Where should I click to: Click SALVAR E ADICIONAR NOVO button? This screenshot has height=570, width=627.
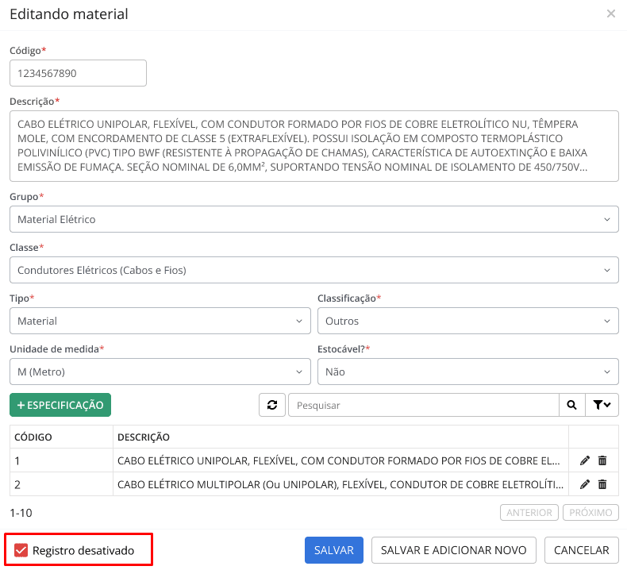coord(454,550)
